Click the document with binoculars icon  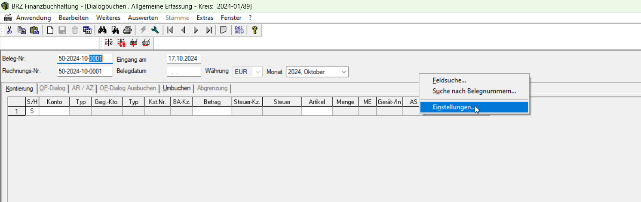pos(115,30)
